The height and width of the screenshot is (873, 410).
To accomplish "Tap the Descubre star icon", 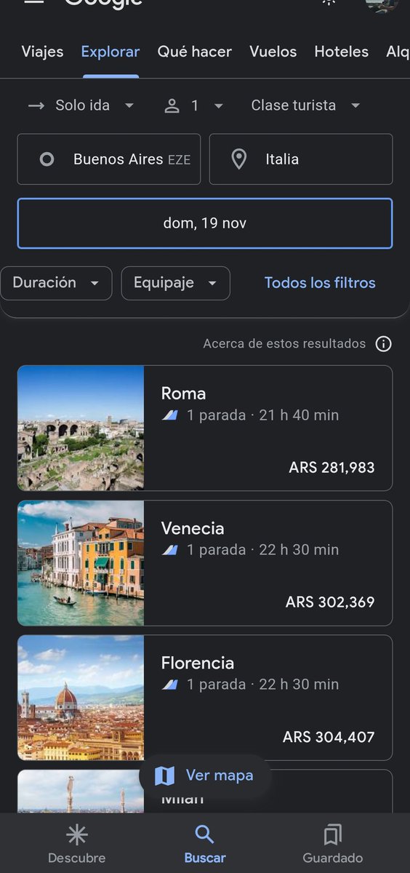I will click(77, 834).
